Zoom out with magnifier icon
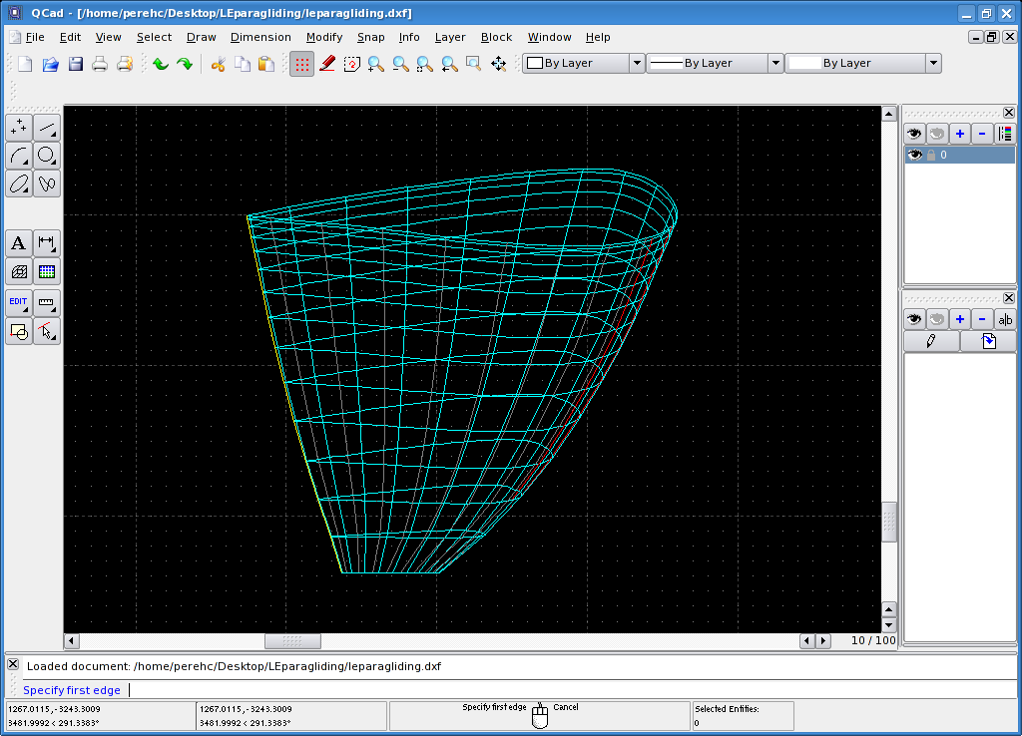This screenshot has width=1022, height=736. coord(401,64)
